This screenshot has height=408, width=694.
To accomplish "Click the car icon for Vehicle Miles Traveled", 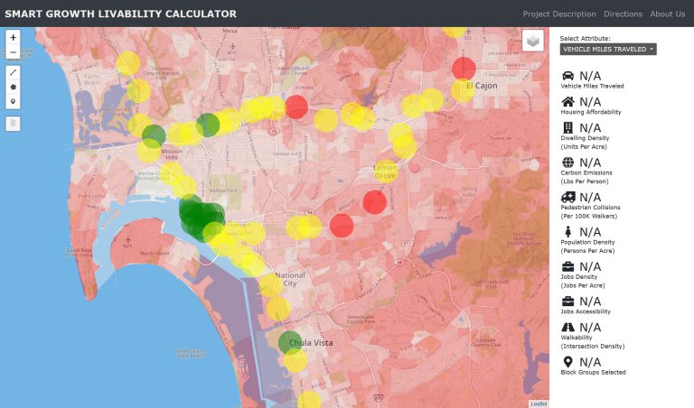I will pyautogui.click(x=567, y=75).
